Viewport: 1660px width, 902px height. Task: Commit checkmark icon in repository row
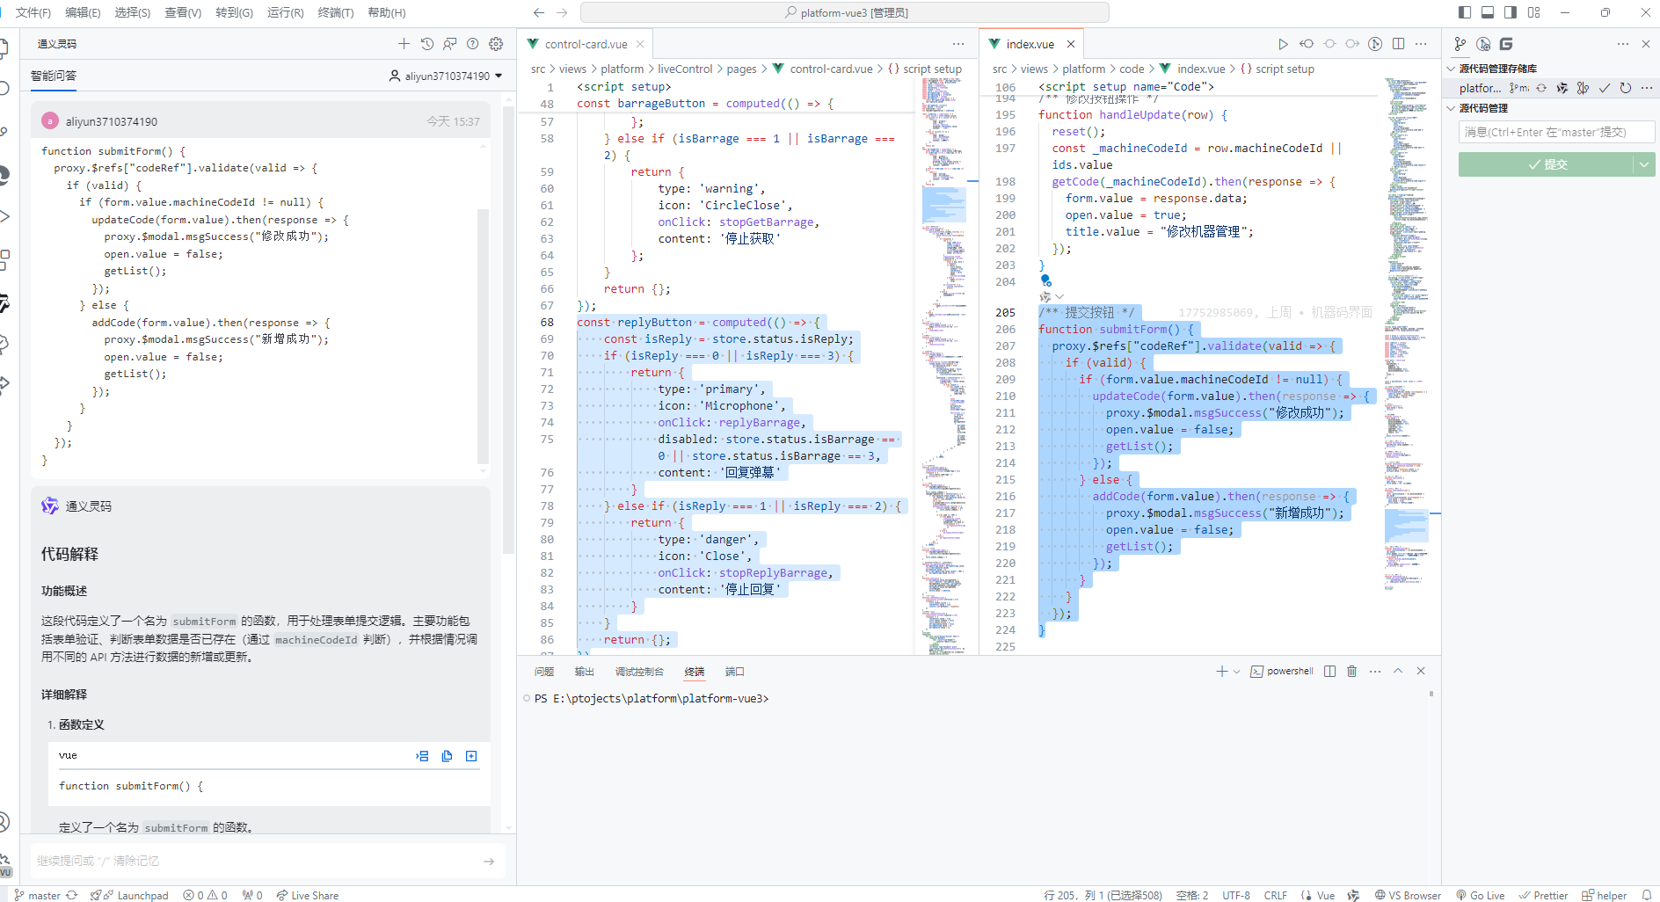coord(1605,88)
